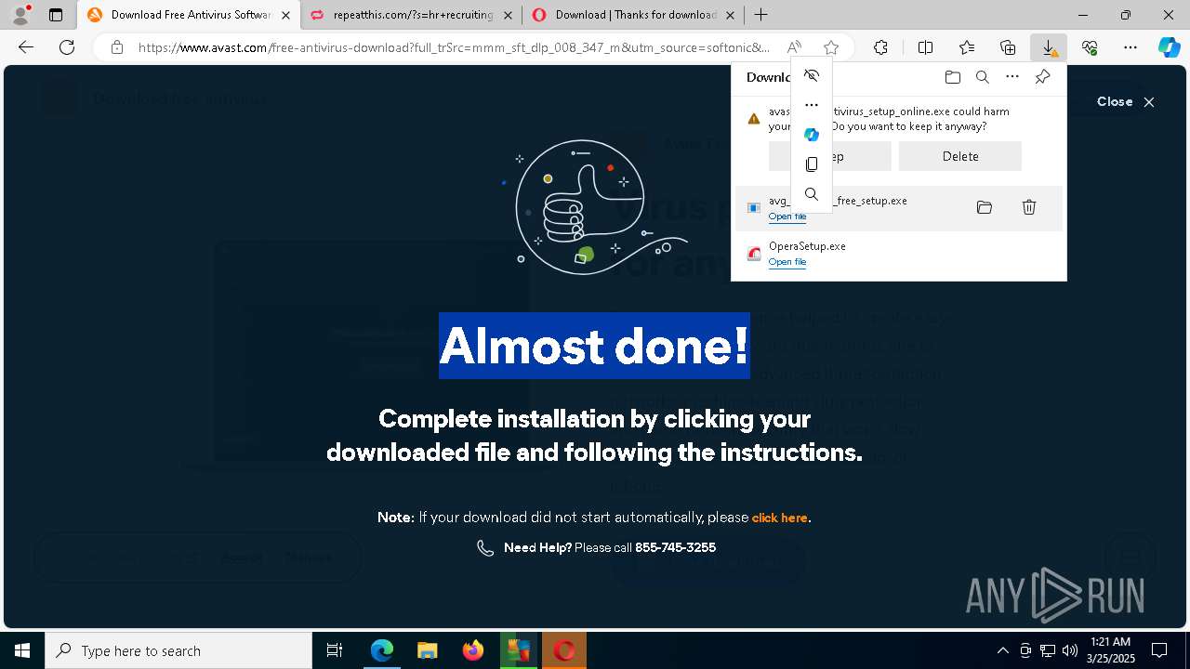The width and height of the screenshot is (1190, 669).
Task: Show avg free setup in folder
Action: 985,207
